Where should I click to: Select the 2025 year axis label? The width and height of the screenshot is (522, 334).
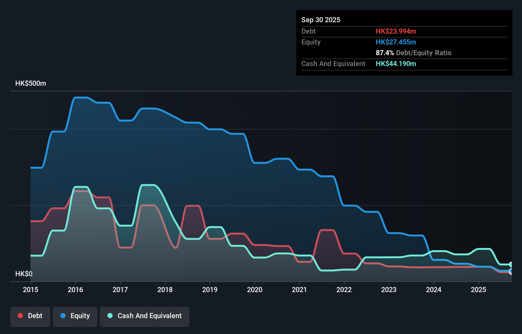coord(479,290)
